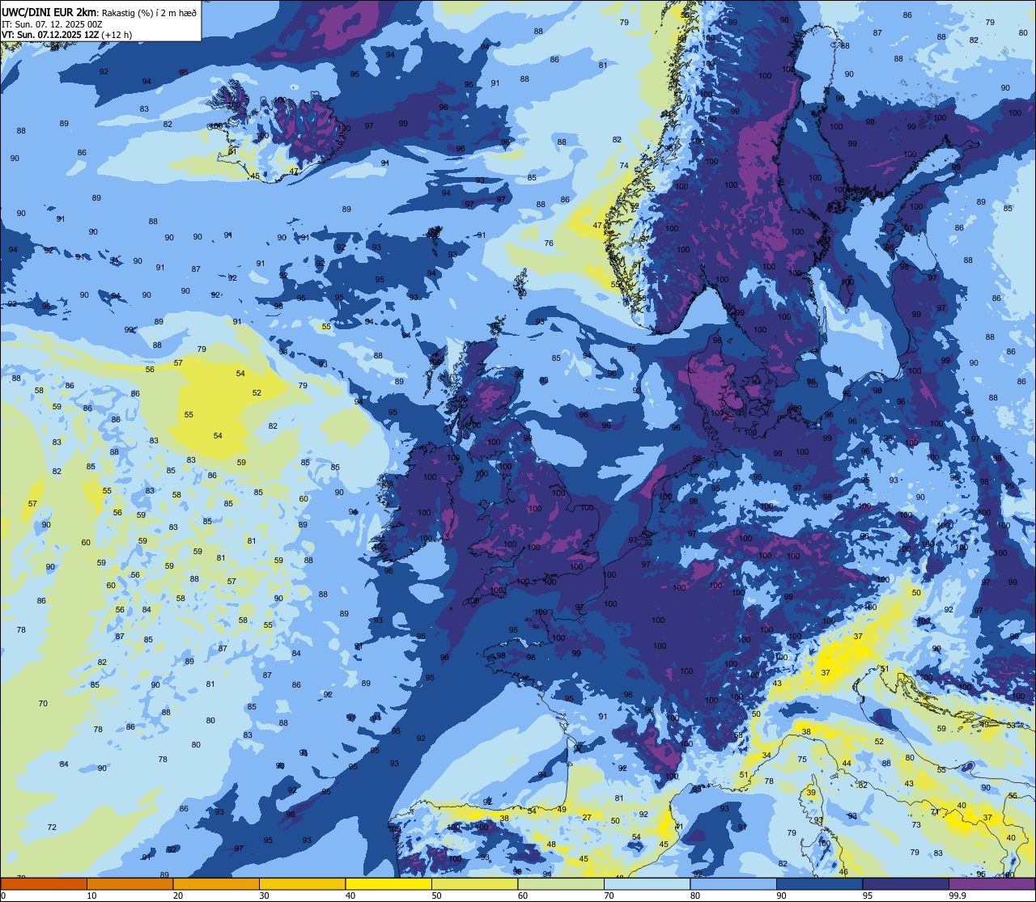This screenshot has height=902, width=1036.
Task: Click the pale yellow 50–60% legend swatch
Action: (x=474, y=883)
